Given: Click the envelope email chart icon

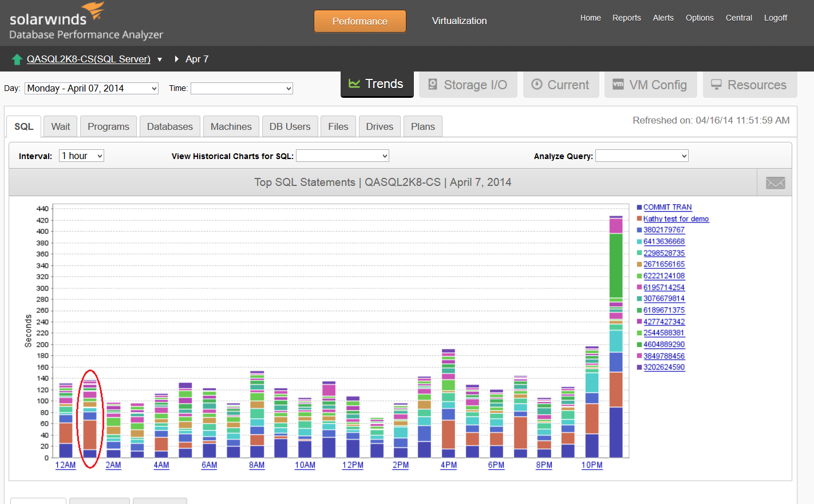Looking at the screenshot, I should click(776, 183).
